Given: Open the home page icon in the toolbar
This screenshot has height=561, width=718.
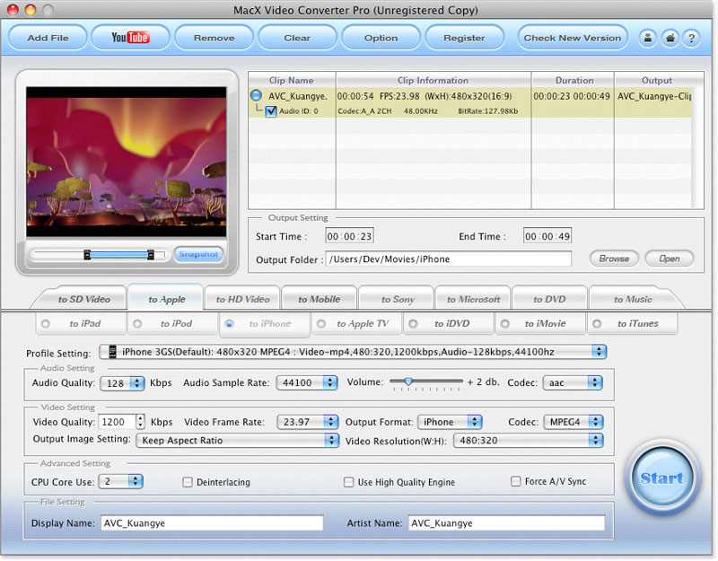Looking at the screenshot, I should 670,38.
